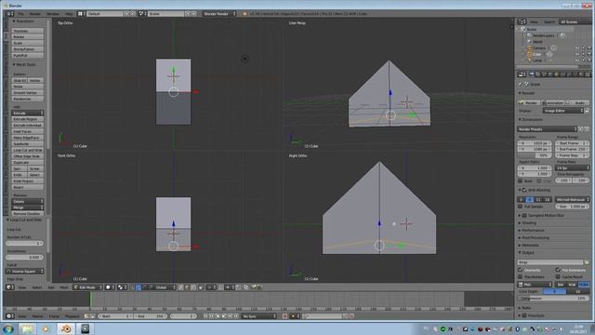
Task: Click the Remove Doubles button
Action: (27, 213)
